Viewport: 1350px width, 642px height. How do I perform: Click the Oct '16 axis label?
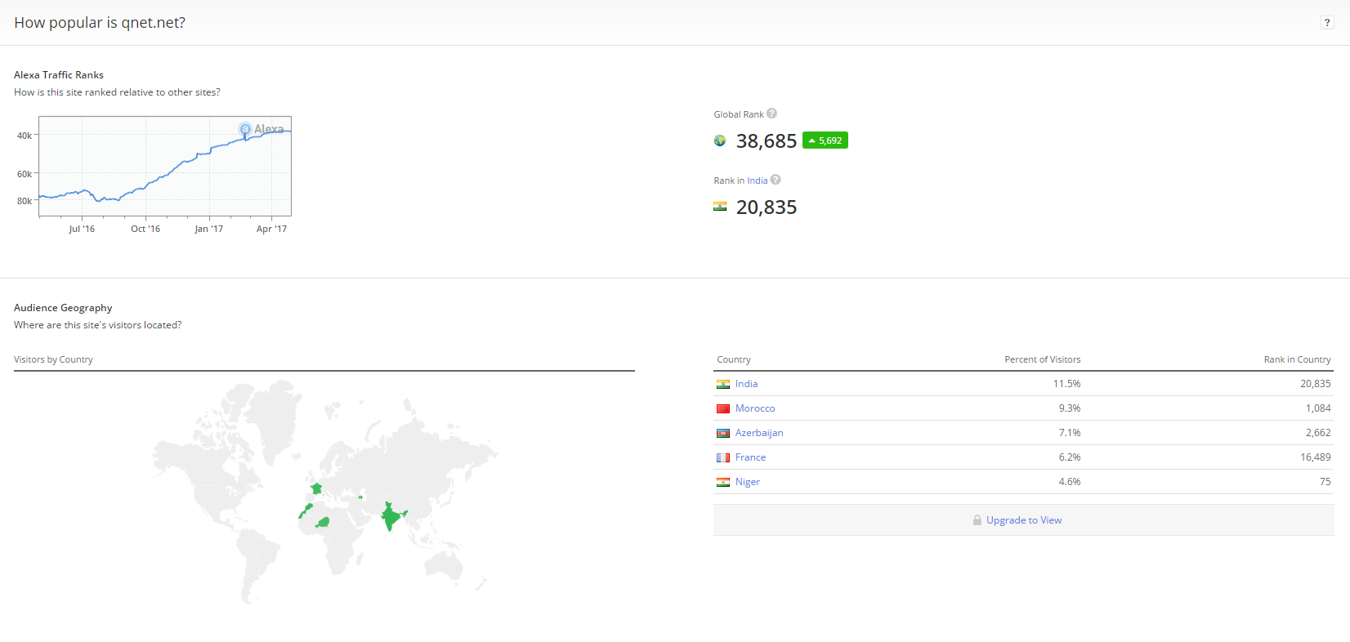pyautogui.click(x=145, y=229)
